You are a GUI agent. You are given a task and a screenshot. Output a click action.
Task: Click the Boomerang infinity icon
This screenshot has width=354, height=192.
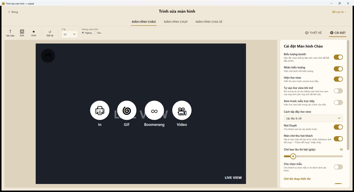pos(154,110)
